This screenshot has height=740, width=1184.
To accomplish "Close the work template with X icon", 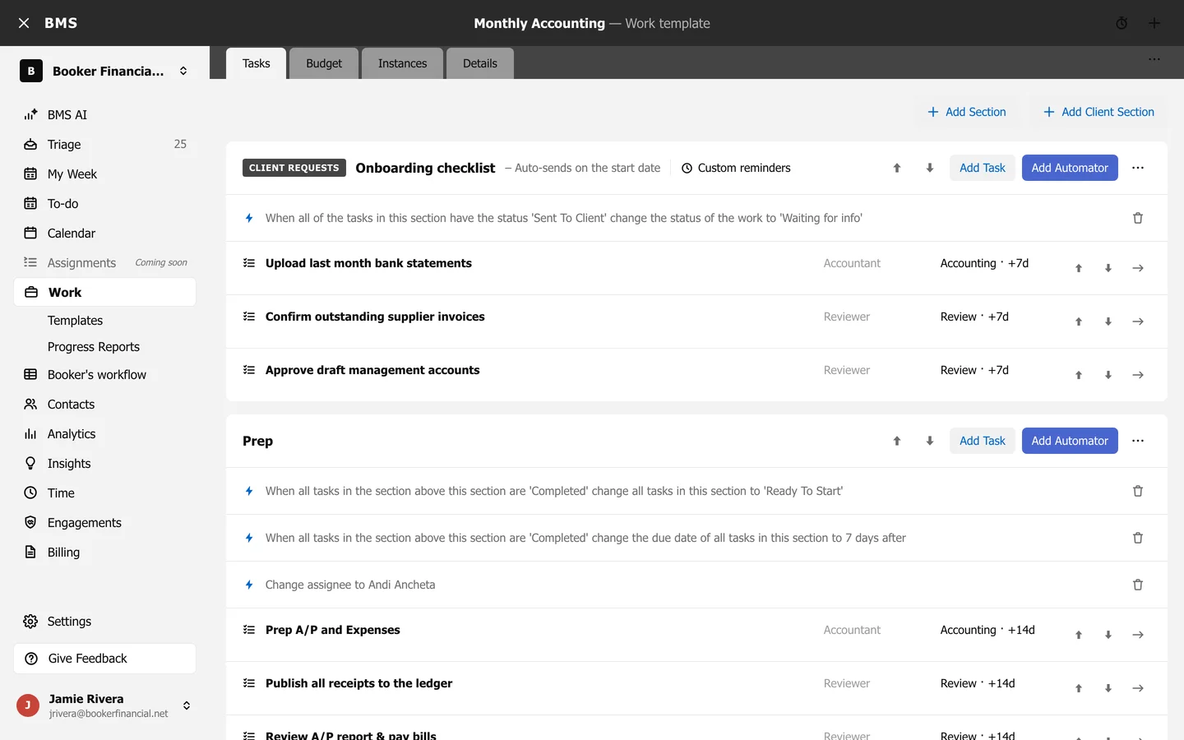I will click(x=24, y=23).
